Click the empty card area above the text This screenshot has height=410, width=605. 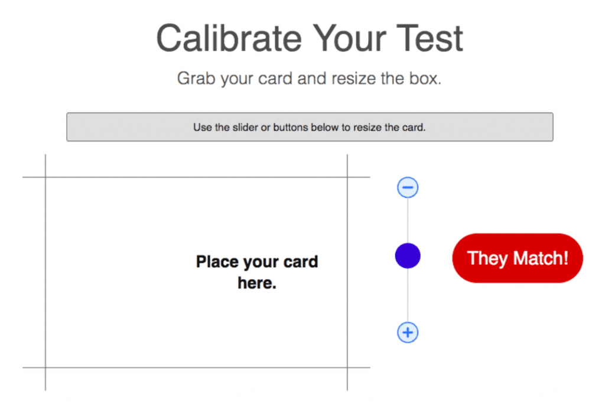pos(196,215)
